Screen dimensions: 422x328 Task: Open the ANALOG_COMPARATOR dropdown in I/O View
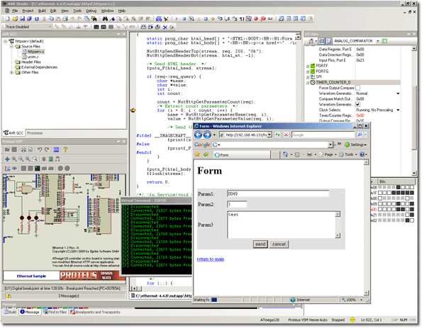click(378, 41)
